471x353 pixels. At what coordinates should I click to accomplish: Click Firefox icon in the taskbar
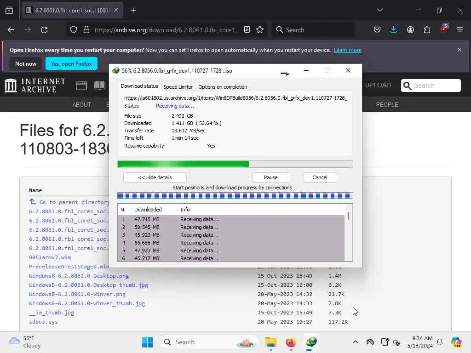pos(291,342)
